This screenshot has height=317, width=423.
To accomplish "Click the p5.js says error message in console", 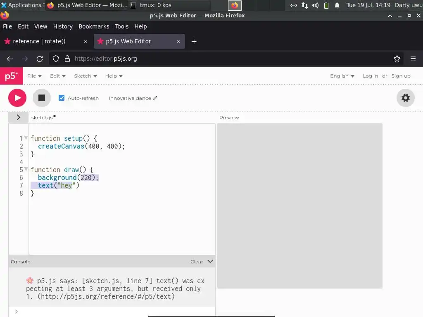I will coord(116,289).
